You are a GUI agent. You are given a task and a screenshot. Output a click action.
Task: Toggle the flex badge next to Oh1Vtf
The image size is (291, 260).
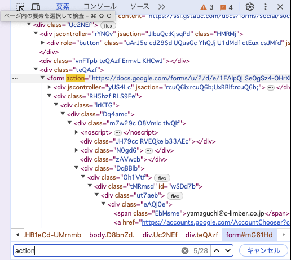coord(162,178)
